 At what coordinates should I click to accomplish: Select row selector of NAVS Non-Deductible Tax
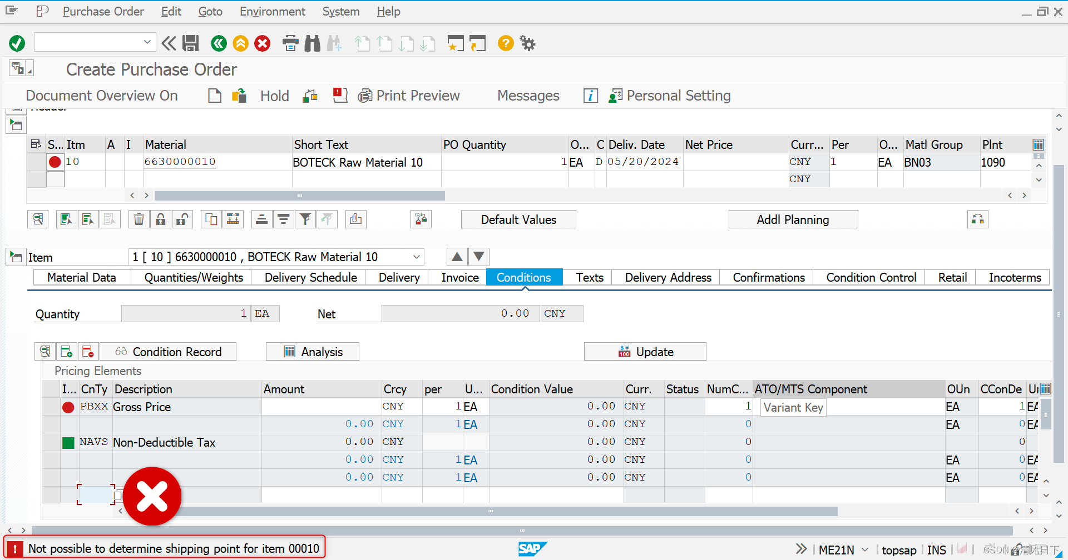coord(51,442)
